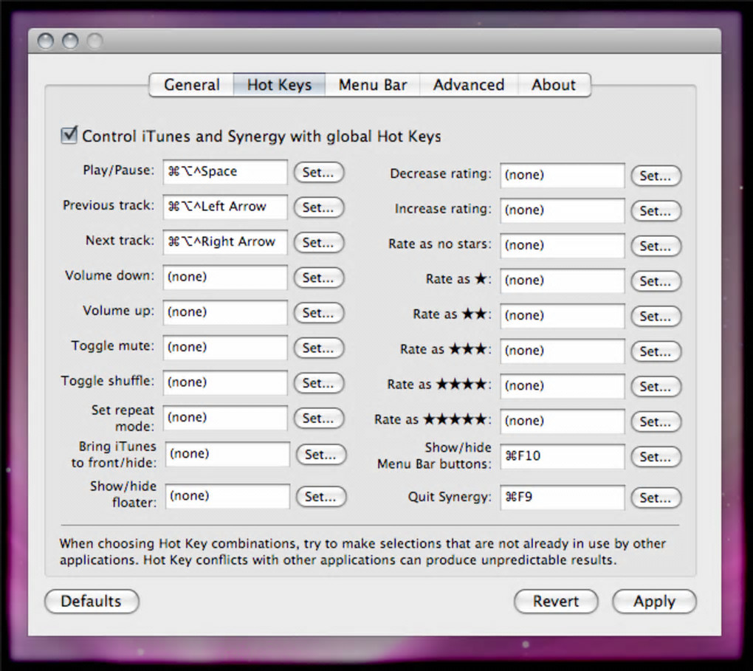Screen dimensions: 753x671
Task: Click the Bring iTunes to front/hide field
Action: coord(227,454)
